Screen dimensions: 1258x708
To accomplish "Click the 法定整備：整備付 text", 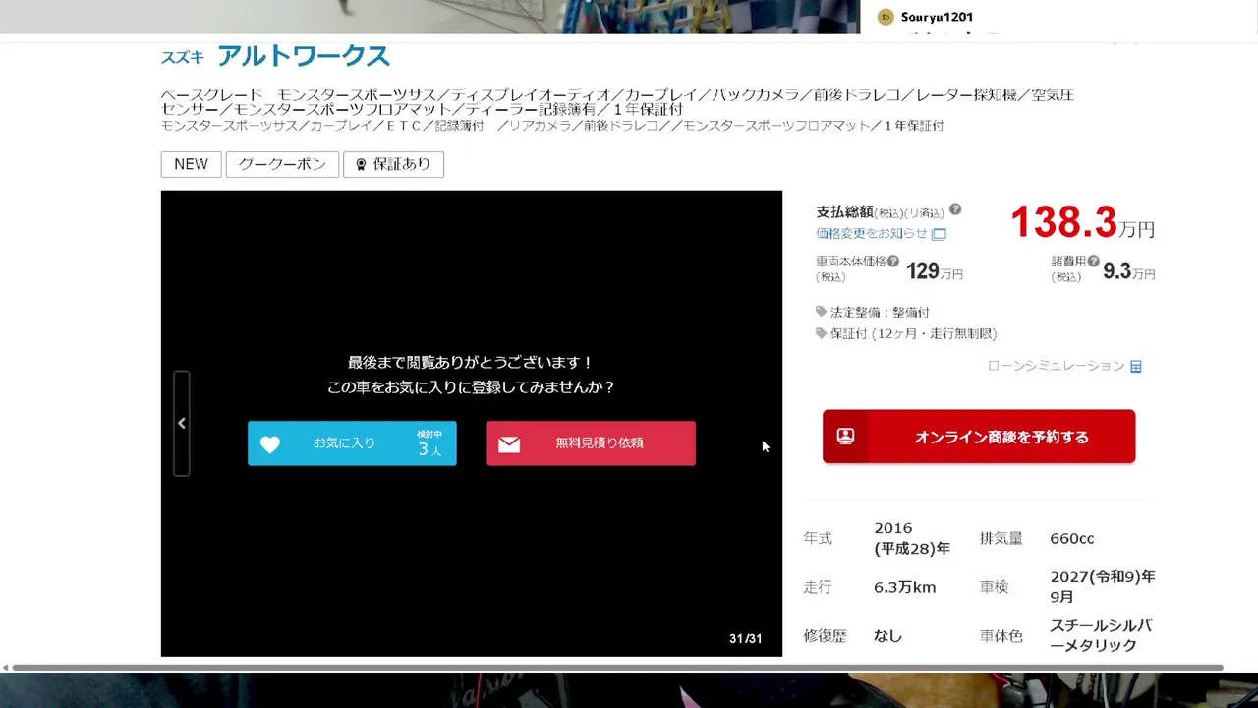I will click(880, 312).
